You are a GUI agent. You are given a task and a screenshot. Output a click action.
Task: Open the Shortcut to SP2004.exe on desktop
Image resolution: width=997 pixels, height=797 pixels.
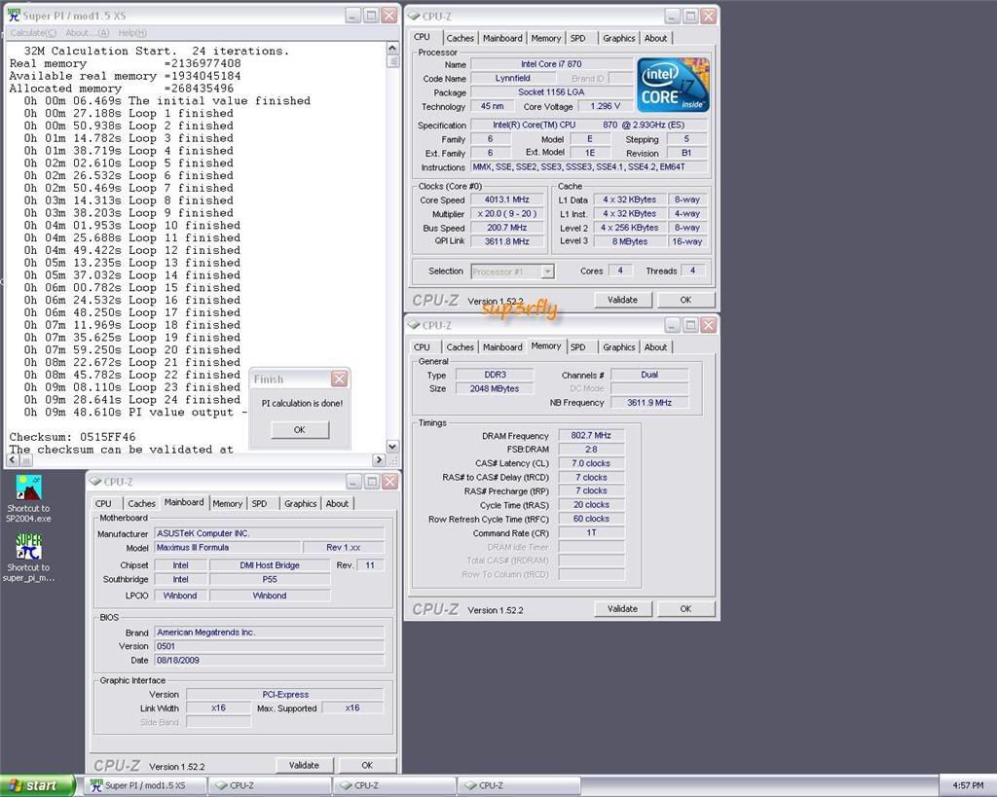point(26,489)
